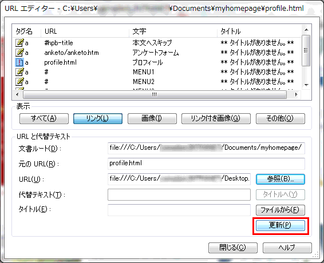Screen dimensions: 324x263
Task: Filter by リンク付き画像(G)
Action: pyautogui.click(x=216, y=118)
